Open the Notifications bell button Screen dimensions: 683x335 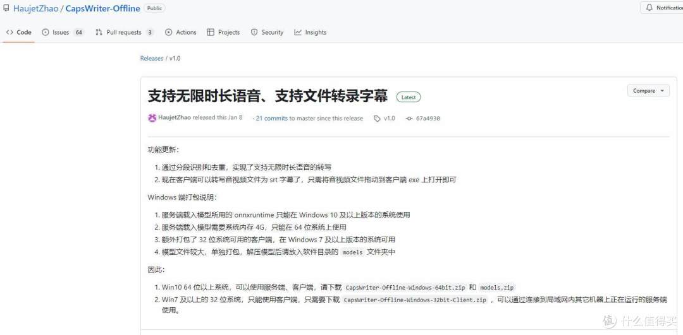(x=663, y=8)
